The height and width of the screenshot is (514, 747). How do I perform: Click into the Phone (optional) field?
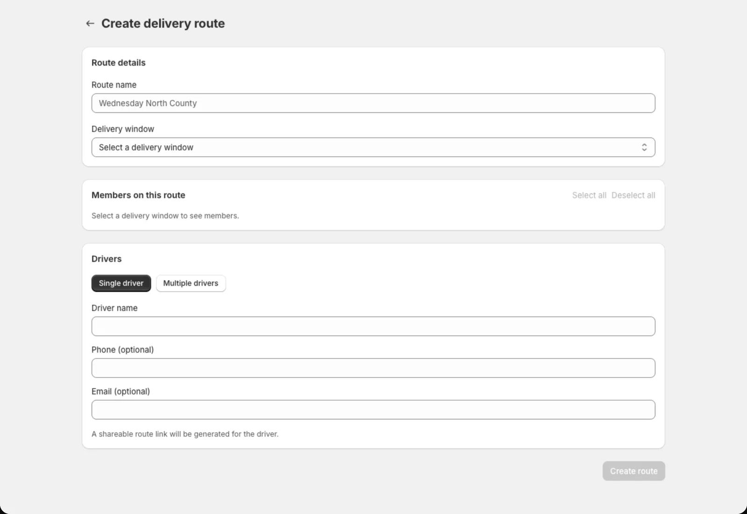click(373, 368)
